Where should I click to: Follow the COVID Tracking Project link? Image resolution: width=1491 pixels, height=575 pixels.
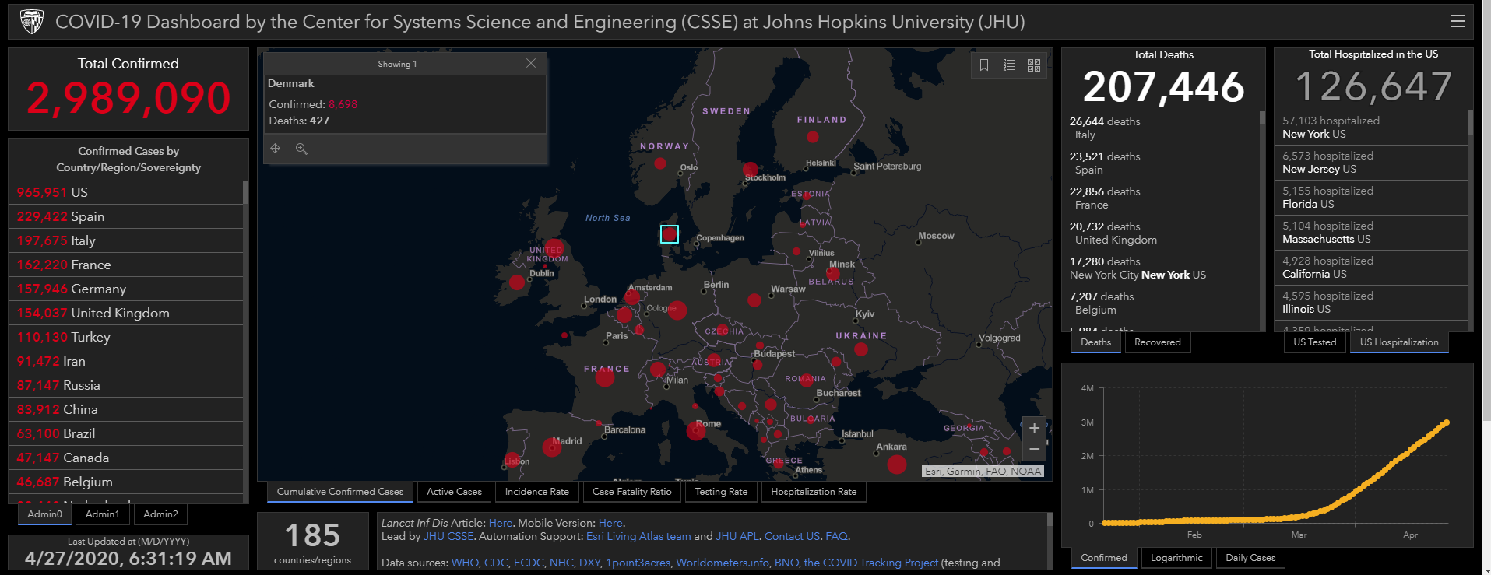click(x=871, y=563)
